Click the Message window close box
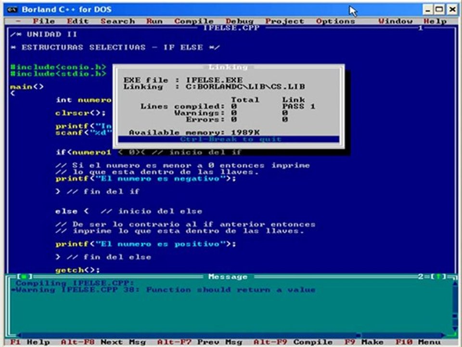Viewport: 462px width, 347px height. point(24,277)
